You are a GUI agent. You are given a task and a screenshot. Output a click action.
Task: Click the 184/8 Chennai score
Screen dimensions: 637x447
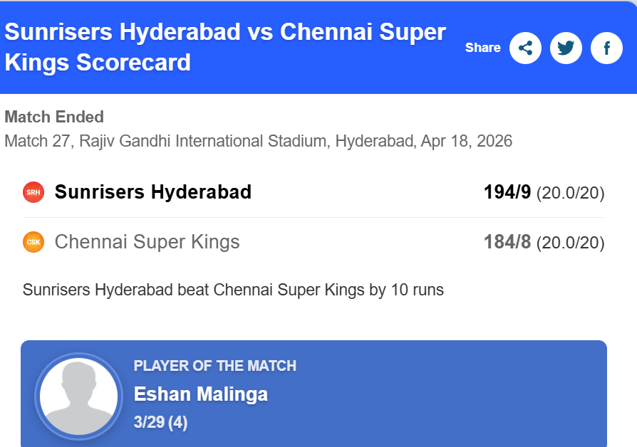(x=507, y=242)
